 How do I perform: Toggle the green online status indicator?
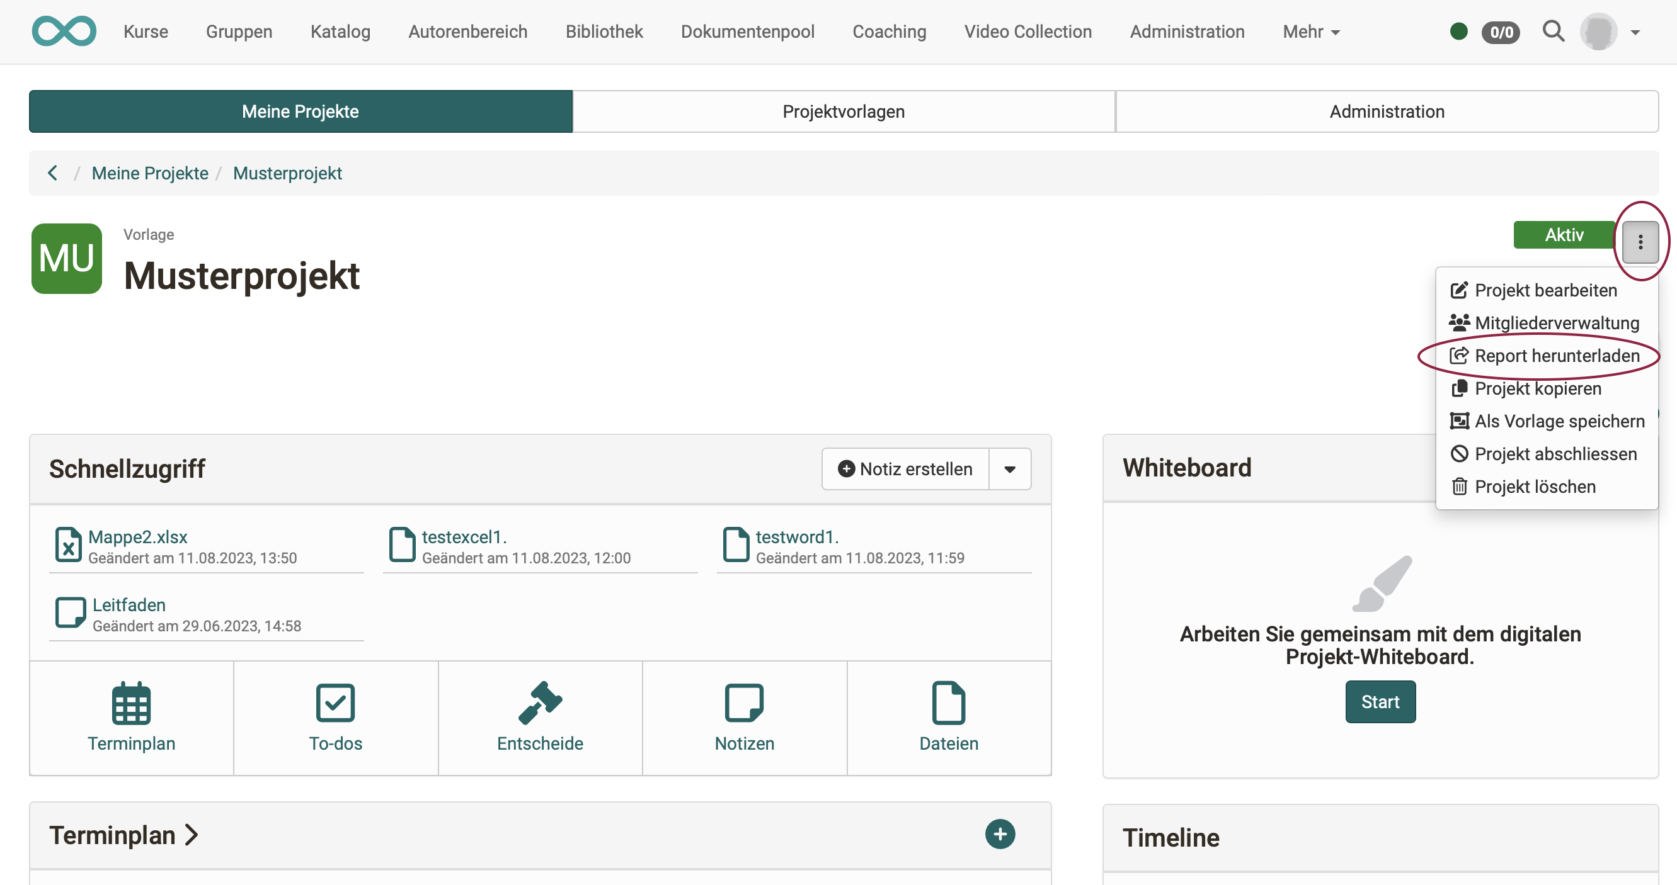[x=1458, y=31]
